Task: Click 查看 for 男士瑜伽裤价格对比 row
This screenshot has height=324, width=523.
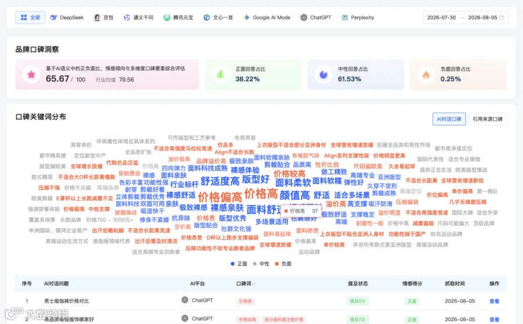Action: [x=494, y=301]
